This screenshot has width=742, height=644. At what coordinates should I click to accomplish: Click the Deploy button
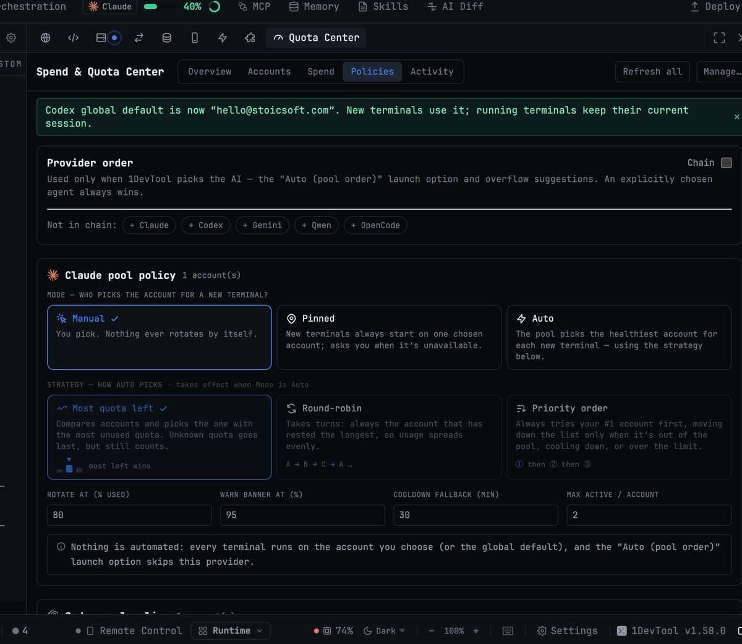715,7
